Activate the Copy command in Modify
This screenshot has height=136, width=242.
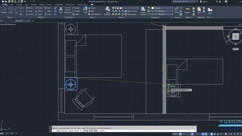click(x=29, y=11)
